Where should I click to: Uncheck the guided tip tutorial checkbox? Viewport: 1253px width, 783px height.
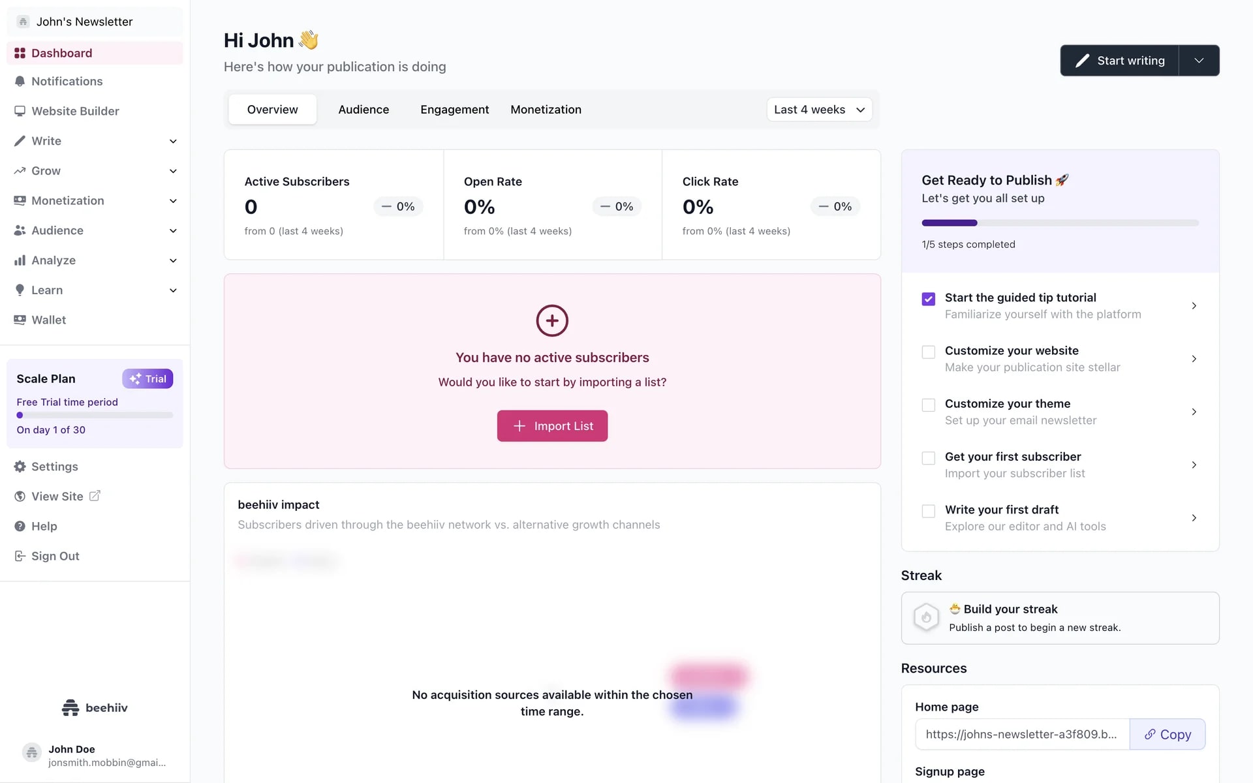click(x=928, y=299)
